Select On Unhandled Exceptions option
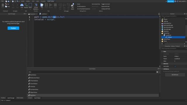Viewport: 187px width, 105px height. [84, 9]
